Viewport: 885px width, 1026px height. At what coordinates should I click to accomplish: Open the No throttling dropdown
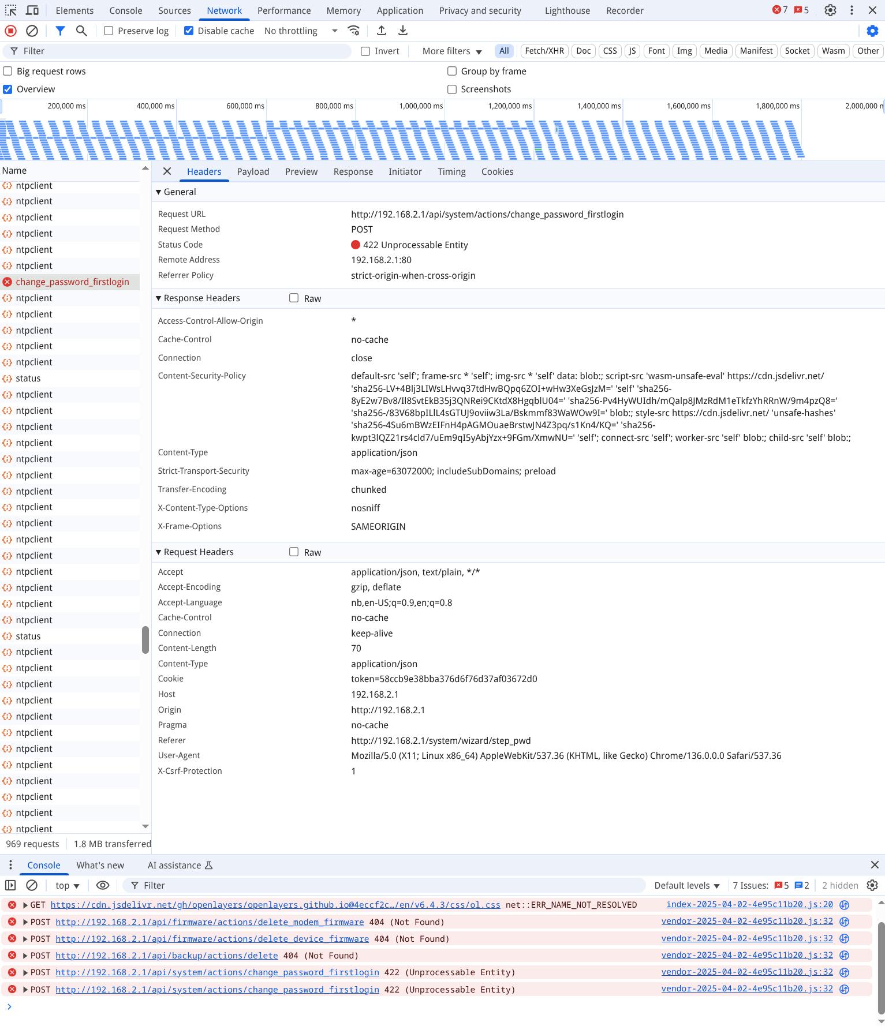300,31
